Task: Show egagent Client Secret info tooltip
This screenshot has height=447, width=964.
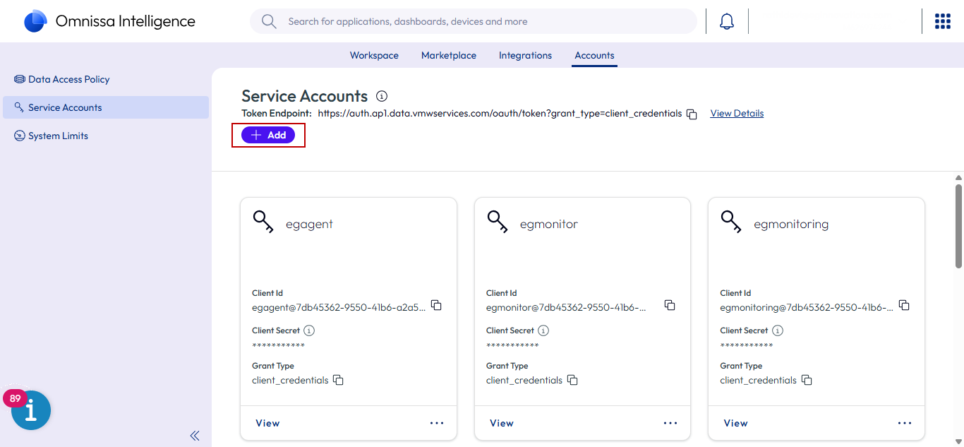Action: point(309,330)
